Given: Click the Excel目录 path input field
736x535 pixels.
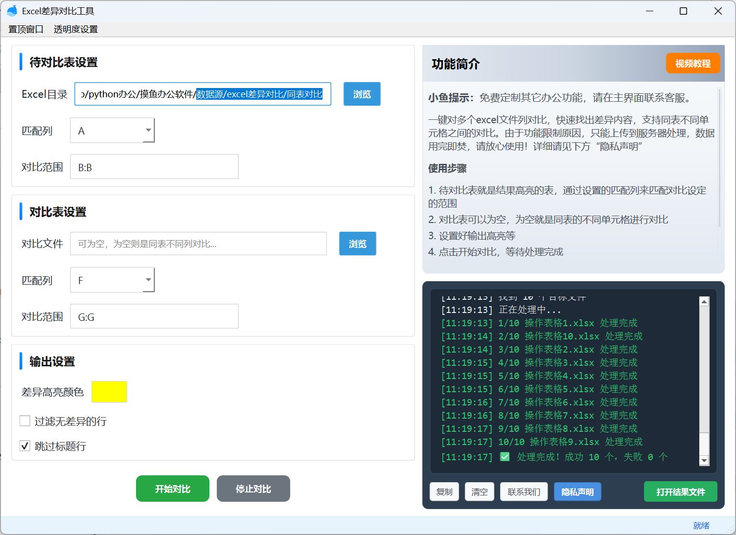Looking at the screenshot, I should 203,94.
